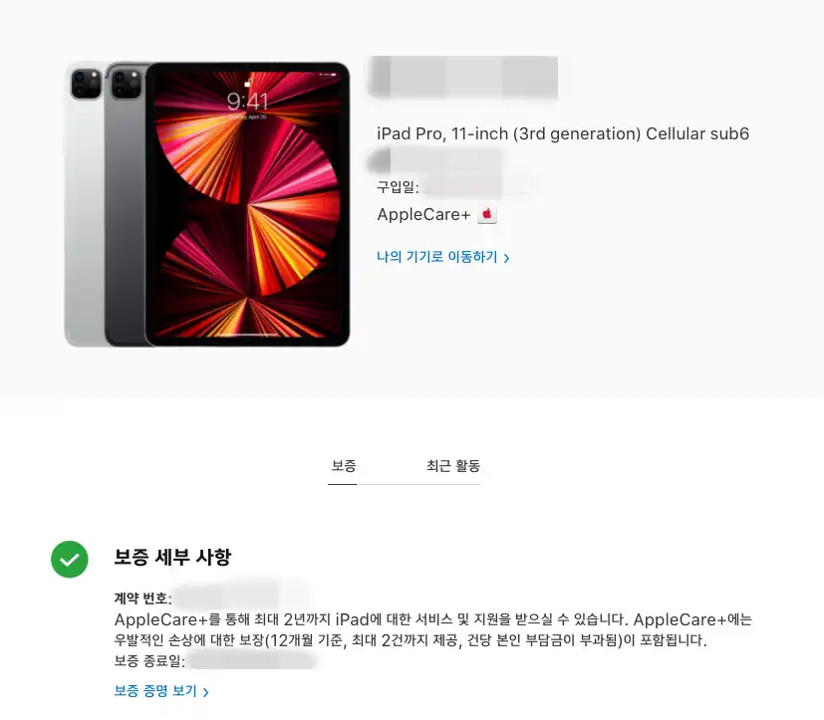Click the 보증 종료일 expiry date label
Viewport: 824px width, 720px height.
point(149,660)
